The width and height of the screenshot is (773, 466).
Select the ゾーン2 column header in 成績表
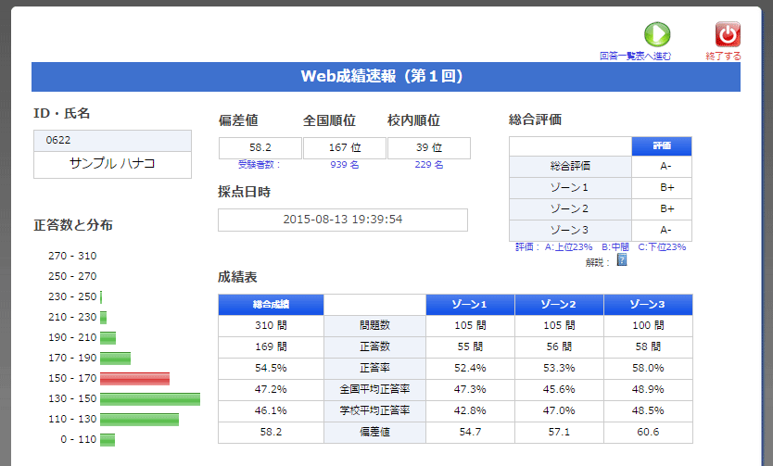(x=559, y=305)
